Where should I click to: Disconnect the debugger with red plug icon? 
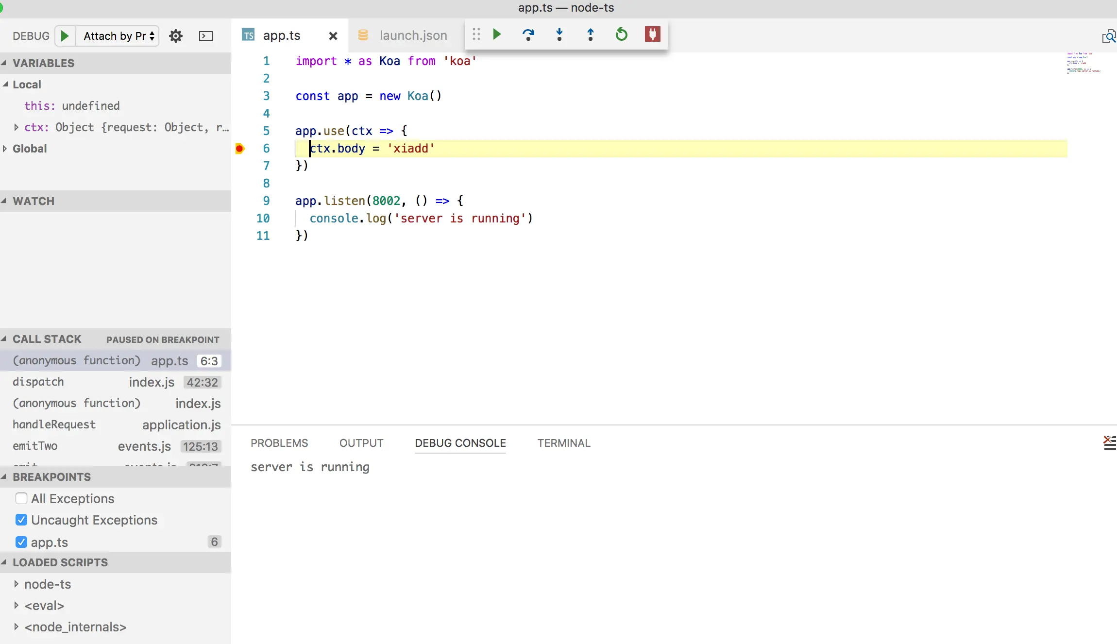click(x=652, y=34)
